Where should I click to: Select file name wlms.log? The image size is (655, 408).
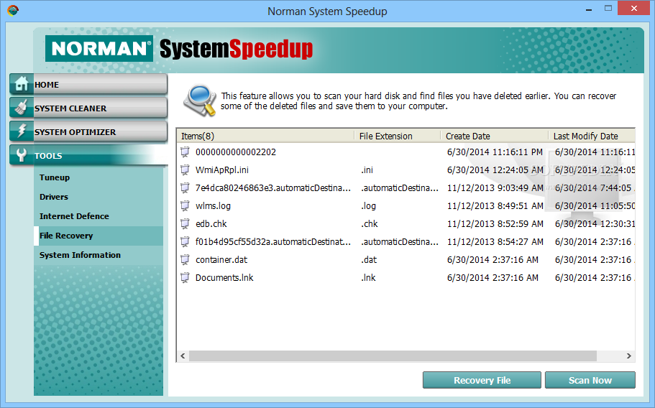tap(213, 205)
